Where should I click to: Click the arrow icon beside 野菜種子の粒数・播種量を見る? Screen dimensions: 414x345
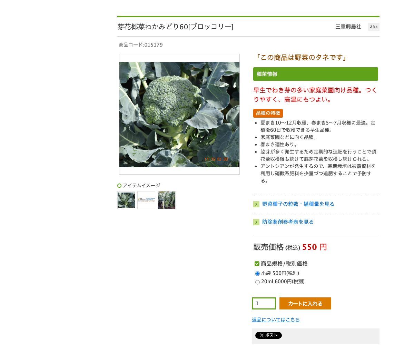[256, 204]
